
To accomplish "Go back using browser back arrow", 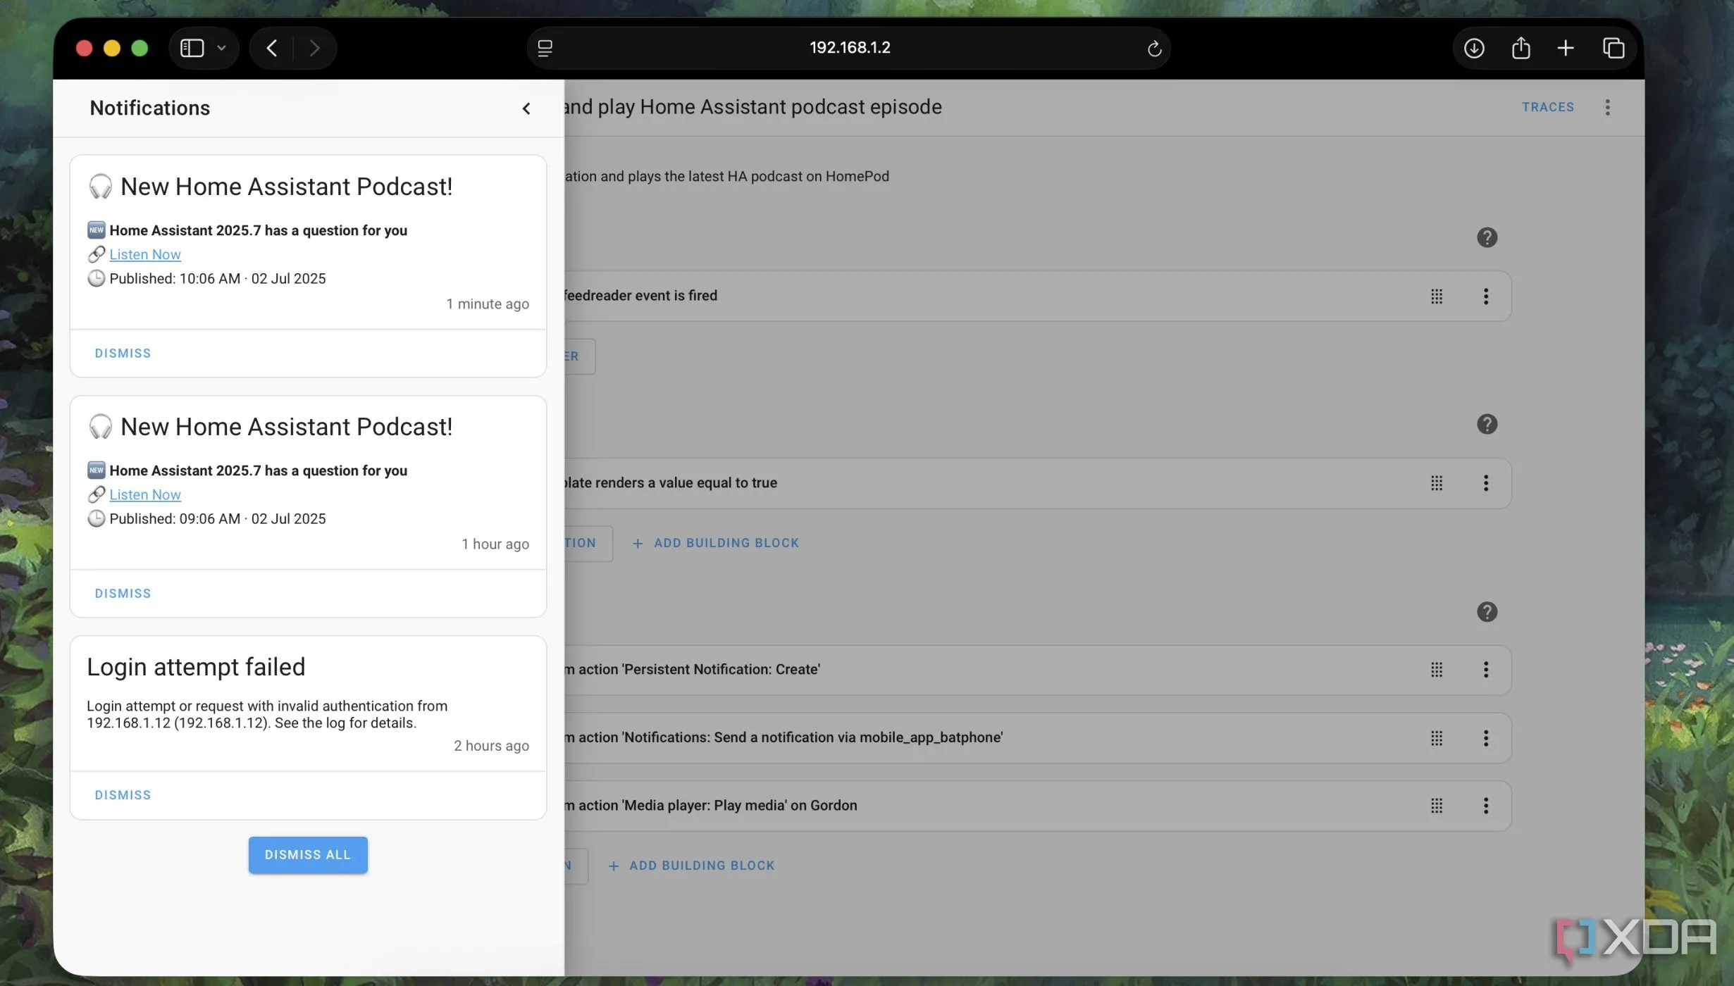I will click(272, 48).
